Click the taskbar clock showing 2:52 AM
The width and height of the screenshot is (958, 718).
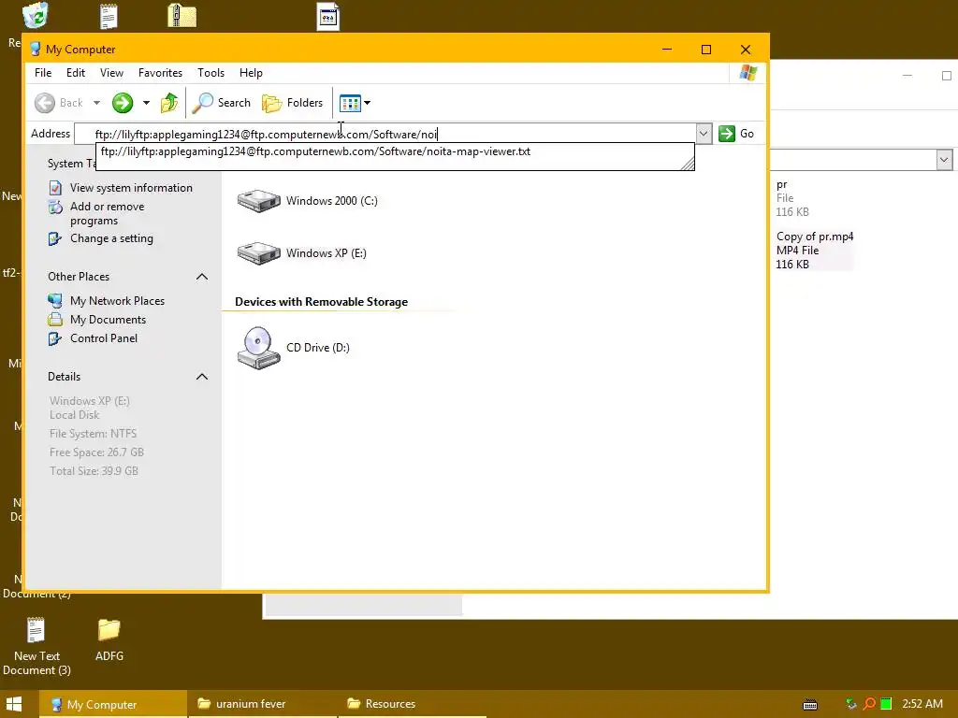pos(922,704)
